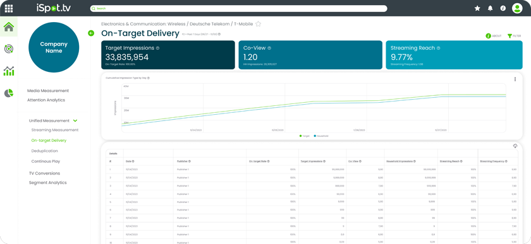
Task: Open help icon next to Co-View
Action: tap(269, 49)
